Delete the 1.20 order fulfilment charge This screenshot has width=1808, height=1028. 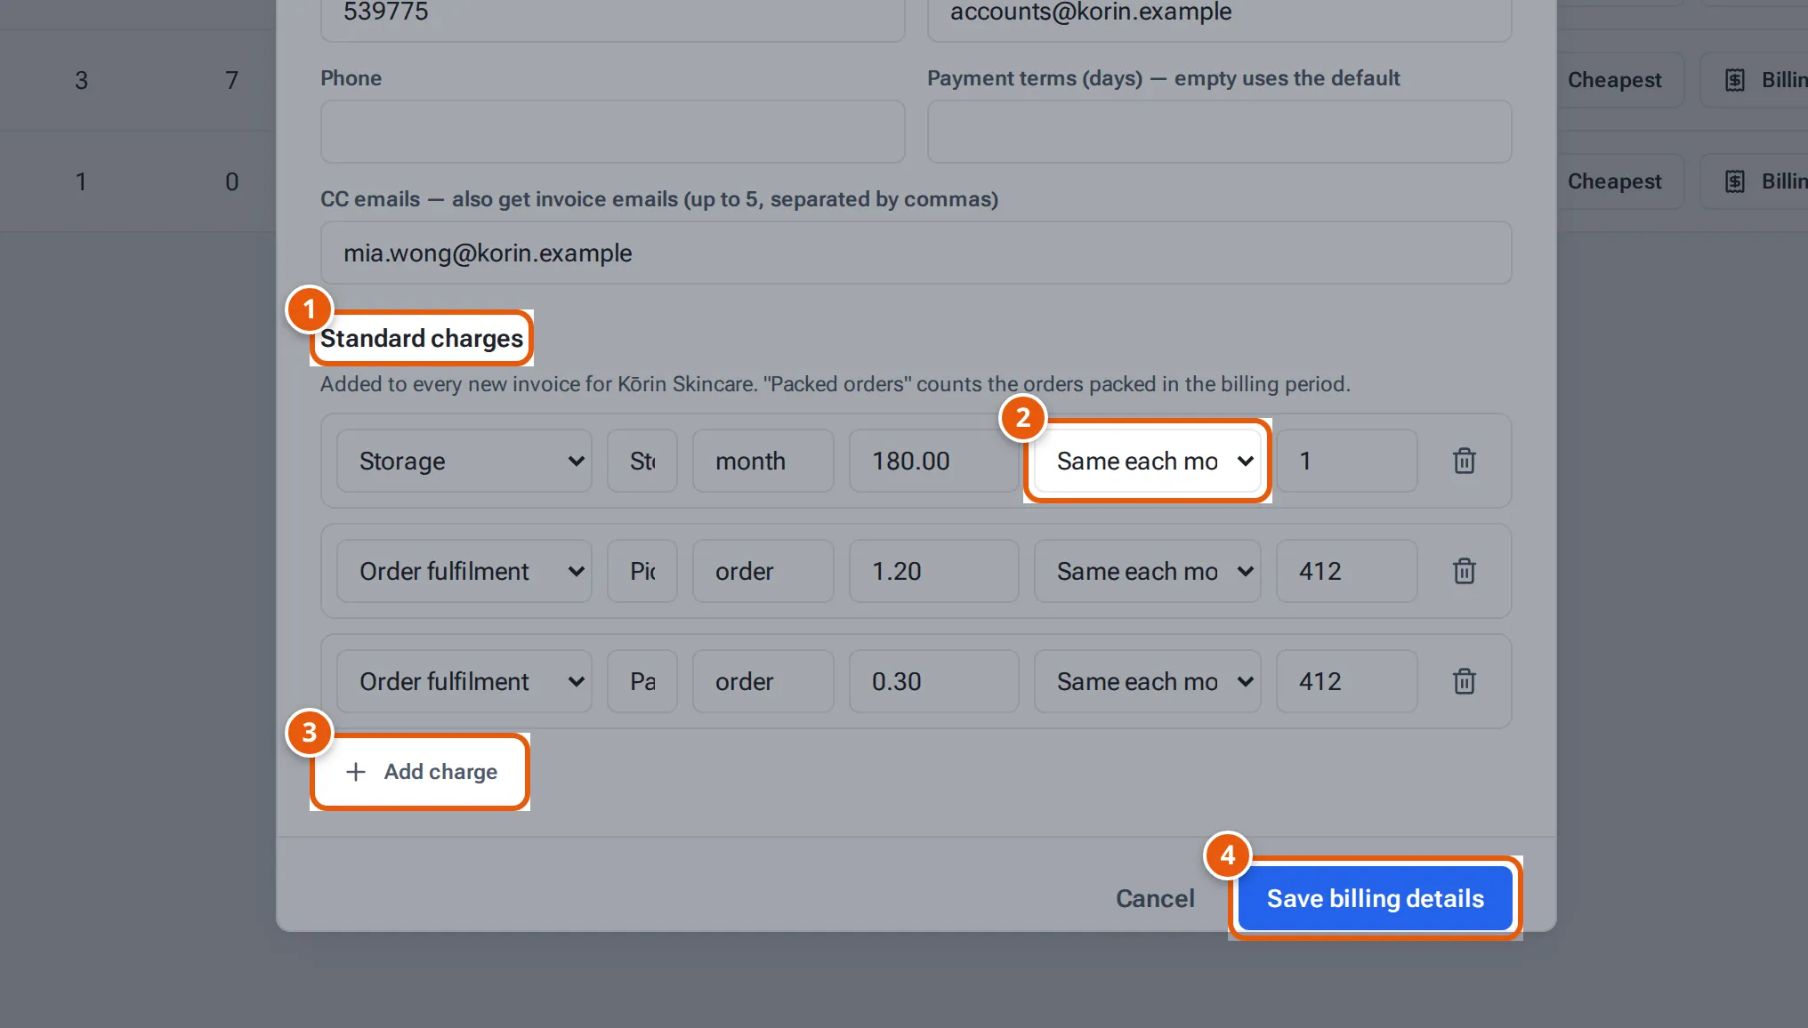click(x=1464, y=571)
